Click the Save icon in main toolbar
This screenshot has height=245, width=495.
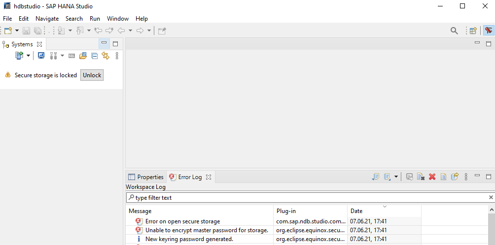26,31
